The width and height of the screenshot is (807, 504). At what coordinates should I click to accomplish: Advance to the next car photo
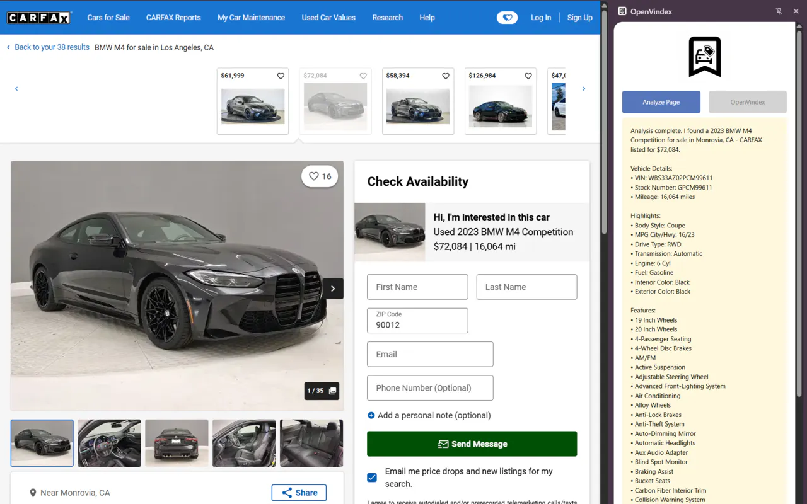[x=333, y=289]
